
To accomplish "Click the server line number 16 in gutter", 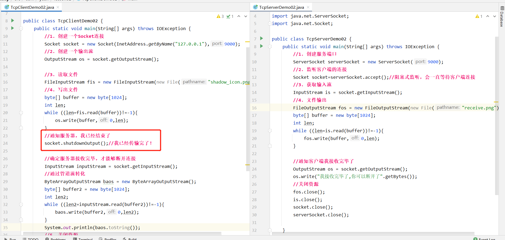I will pyautogui.click(x=254, y=108).
